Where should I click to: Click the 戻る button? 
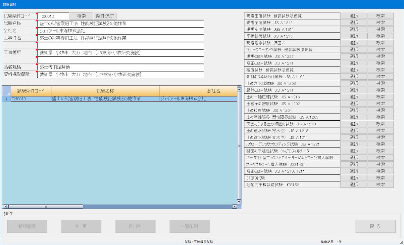376,226
